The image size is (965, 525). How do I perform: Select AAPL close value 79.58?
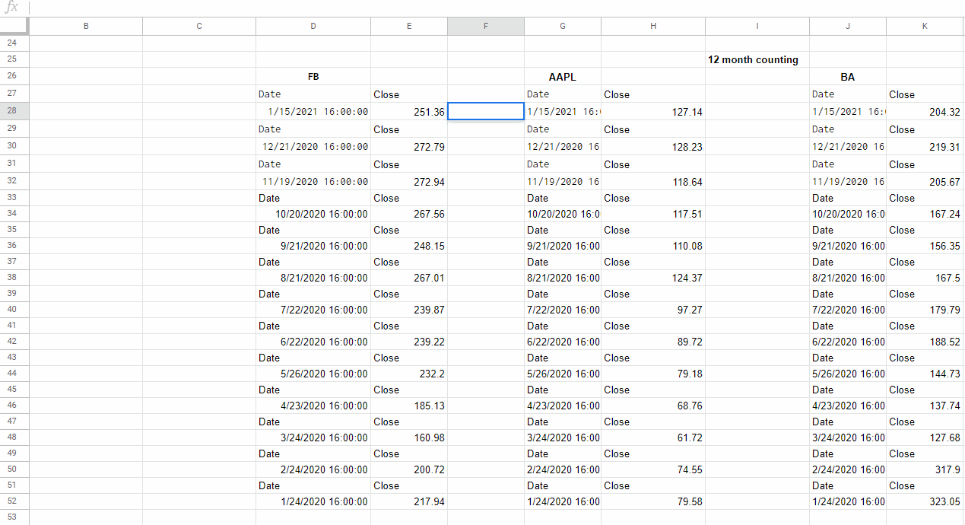[653, 502]
